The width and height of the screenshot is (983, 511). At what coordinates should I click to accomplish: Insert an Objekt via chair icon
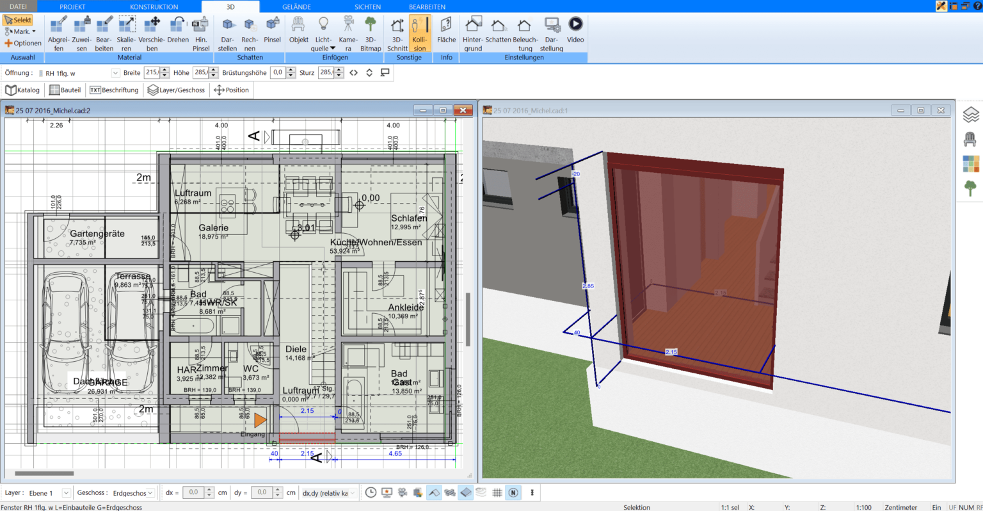[x=298, y=29]
